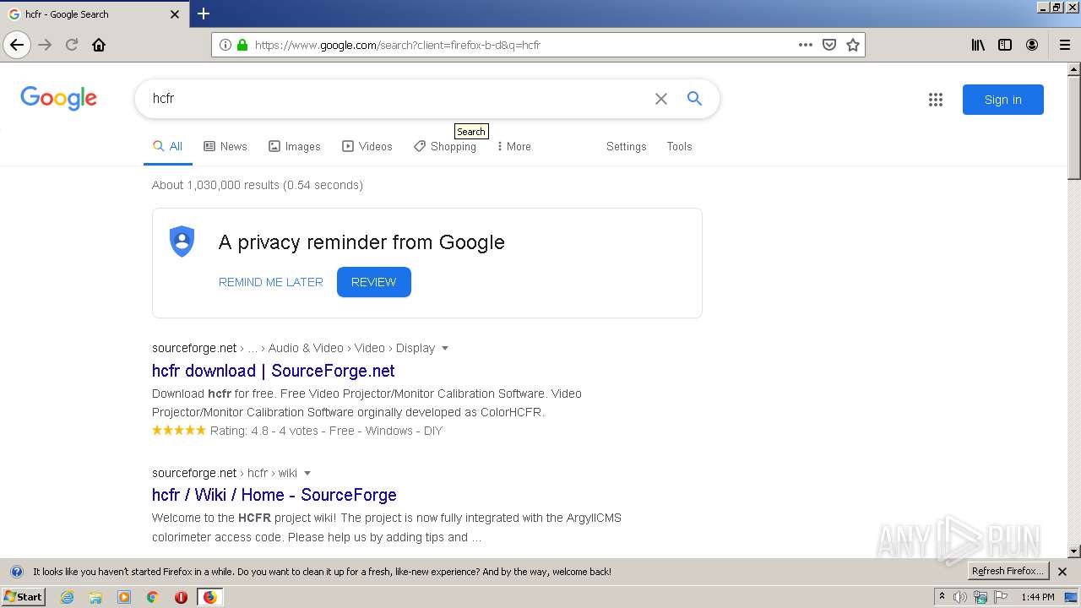This screenshot has width=1081, height=608.
Task: Switch to the Shopping tab
Action: pyautogui.click(x=445, y=146)
